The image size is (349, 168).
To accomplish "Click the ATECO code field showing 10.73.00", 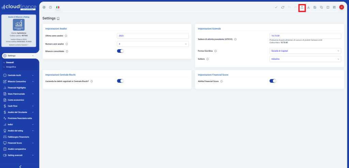I will 305,36.
